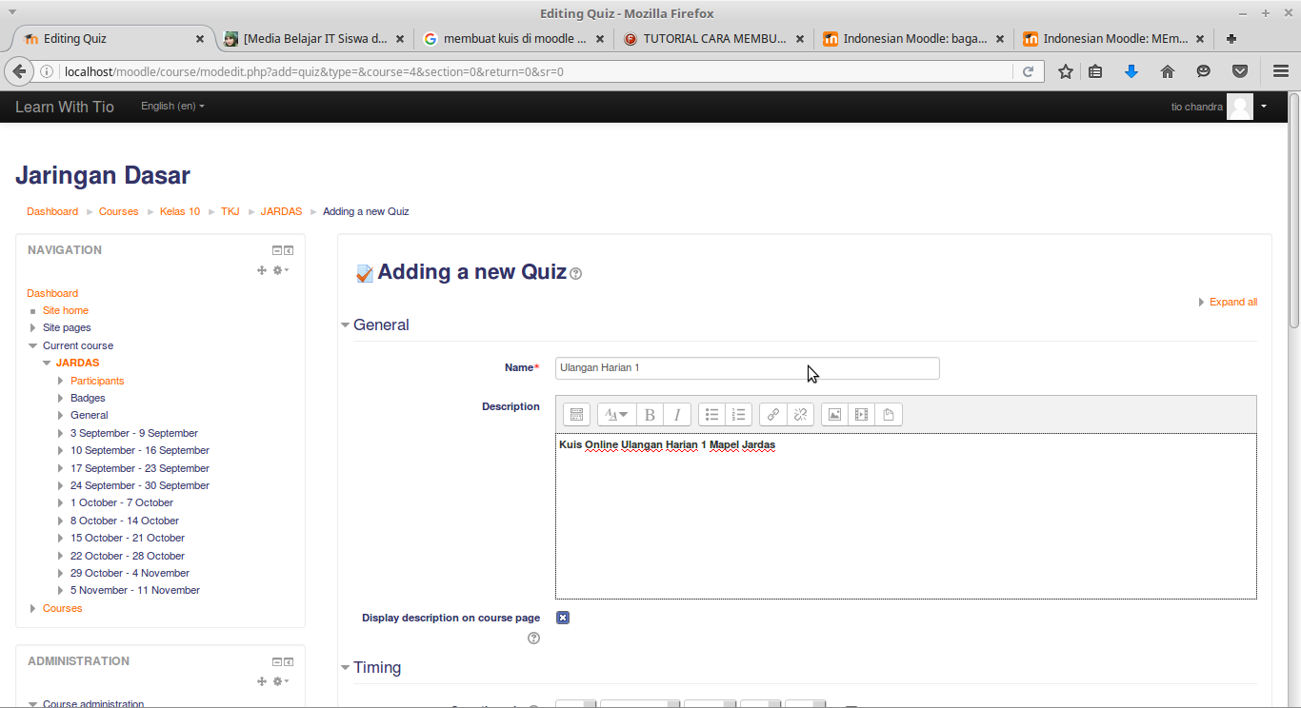The width and height of the screenshot is (1301, 708).
Task: Toggle bold formatting in the Description editor
Action: [649, 414]
